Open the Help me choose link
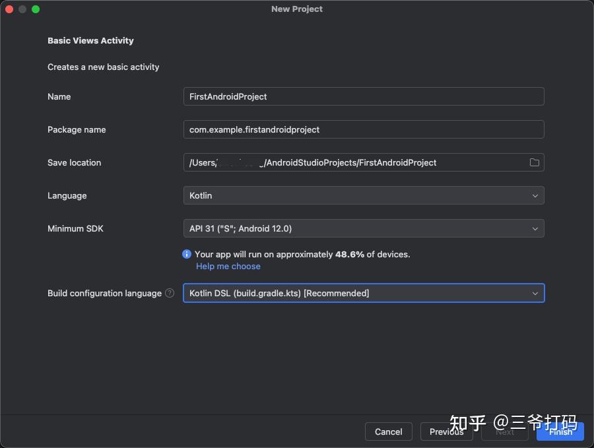The width and height of the screenshot is (594, 448). pos(228,266)
